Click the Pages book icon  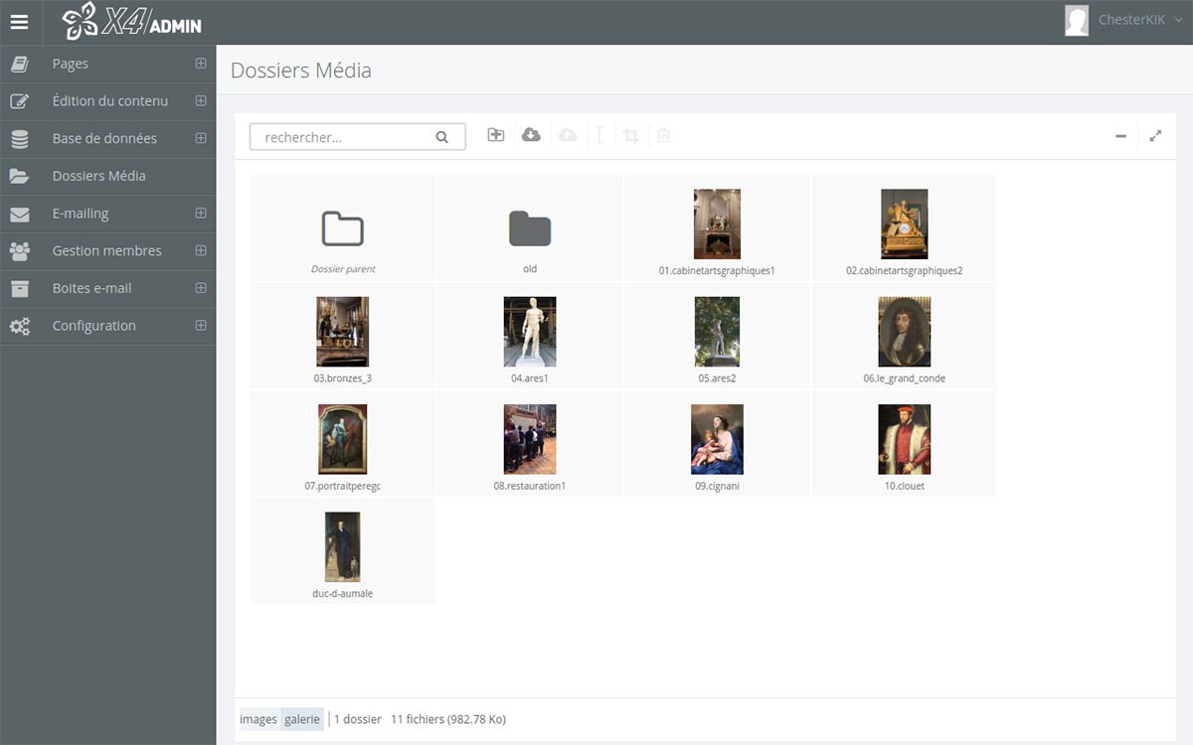[x=19, y=64]
